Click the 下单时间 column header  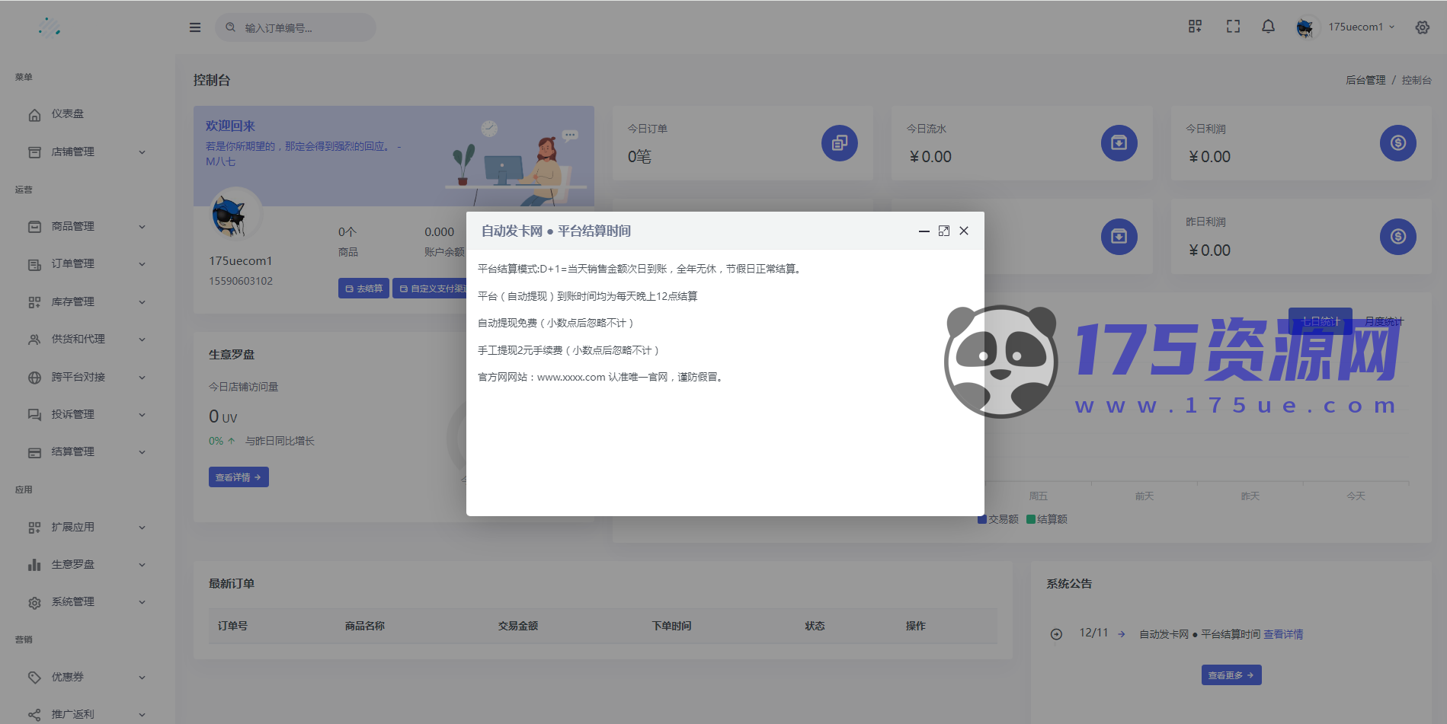pyautogui.click(x=671, y=626)
